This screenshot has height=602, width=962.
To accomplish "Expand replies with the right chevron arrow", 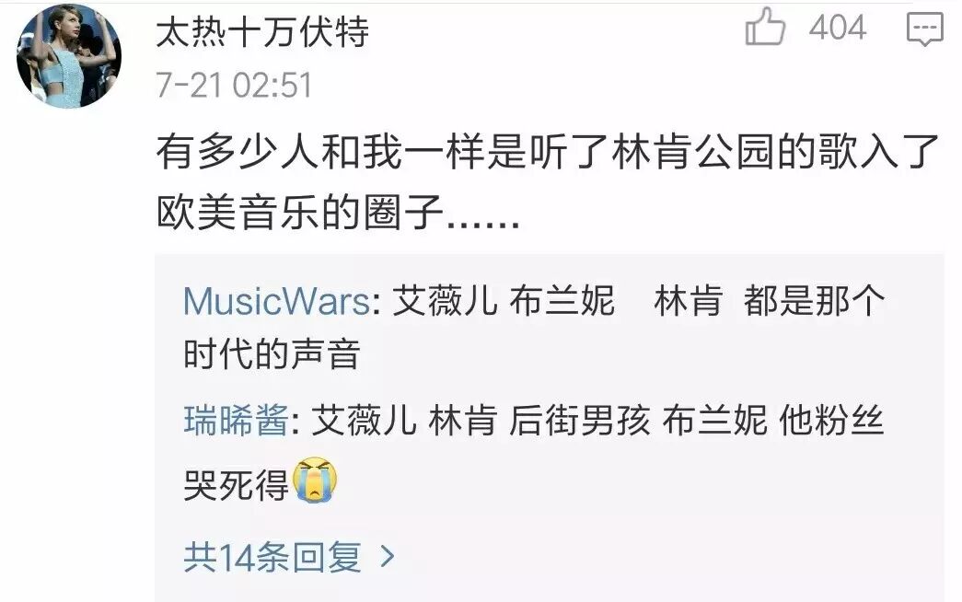I will (x=387, y=557).
